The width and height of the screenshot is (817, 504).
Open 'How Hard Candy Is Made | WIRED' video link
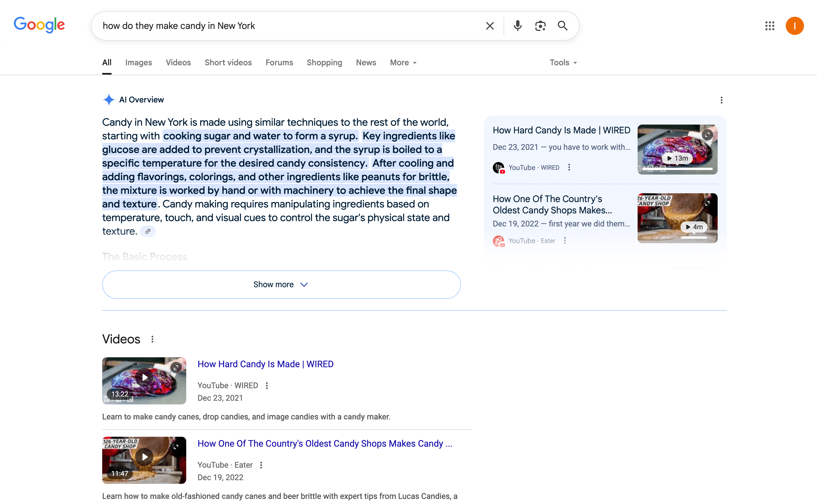pos(265,364)
